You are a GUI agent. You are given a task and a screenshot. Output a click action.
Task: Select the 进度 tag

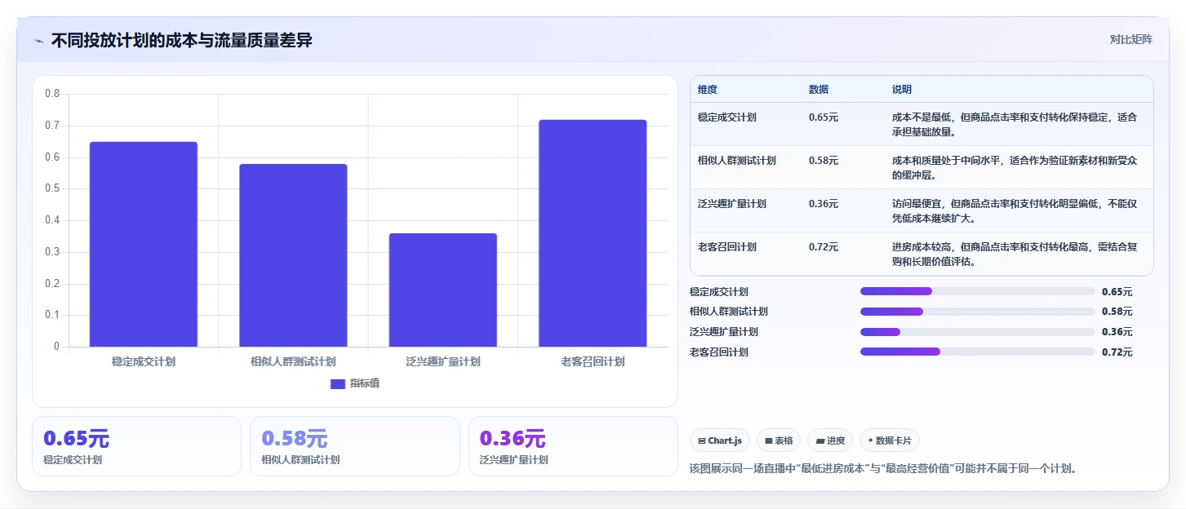(830, 440)
